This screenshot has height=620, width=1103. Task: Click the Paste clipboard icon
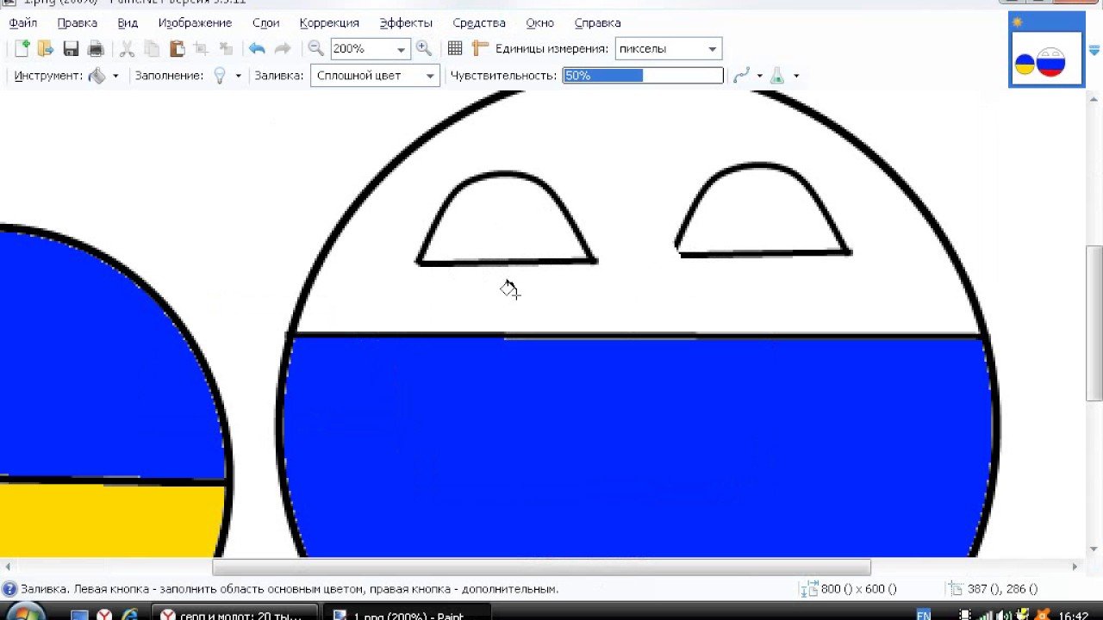click(x=177, y=49)
